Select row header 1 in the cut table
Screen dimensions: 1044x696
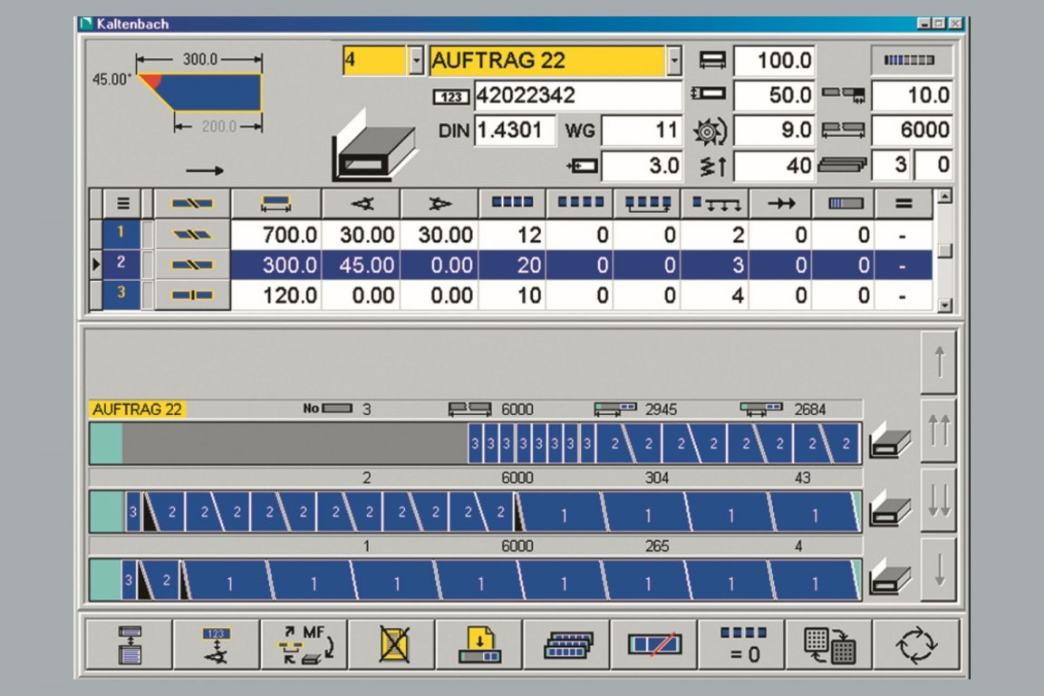pyautogui.click(x=121, y=233)
